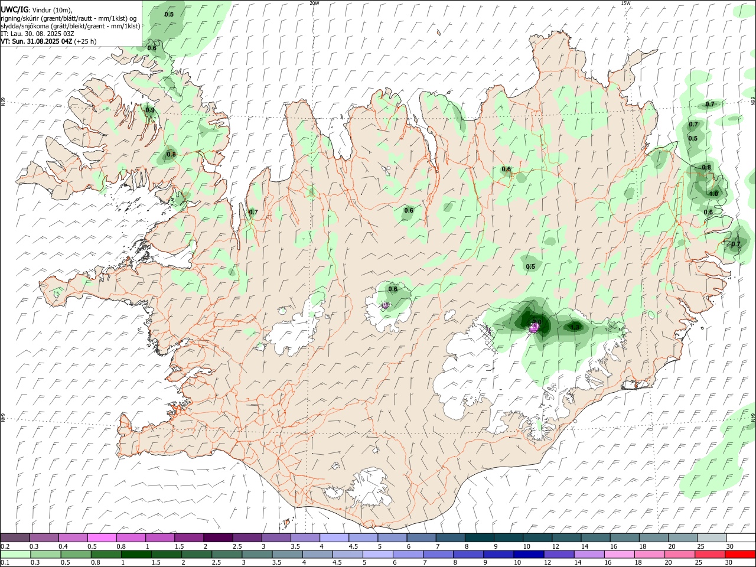Select the rain legend swatch between 4 and 4.5
Viewport: 756px width, 567px height.
[x=317, y=554]
